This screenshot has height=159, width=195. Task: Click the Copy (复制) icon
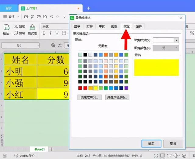16,33
